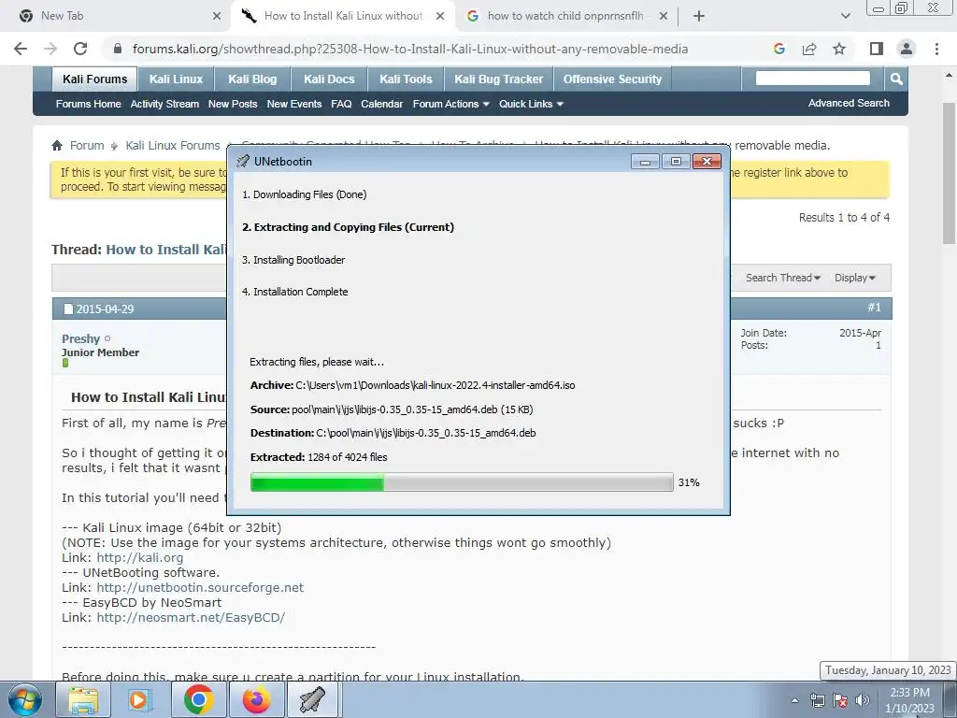Image resolution: width=957 pixels, height=718 pixels.
Task: Open New Events
Action: 294,104
